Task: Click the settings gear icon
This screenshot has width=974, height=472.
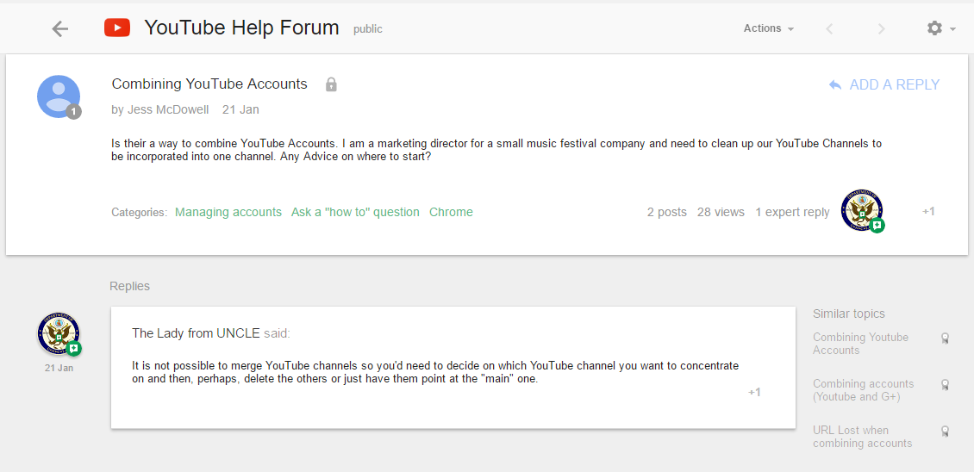Action: tap(934, 28)
